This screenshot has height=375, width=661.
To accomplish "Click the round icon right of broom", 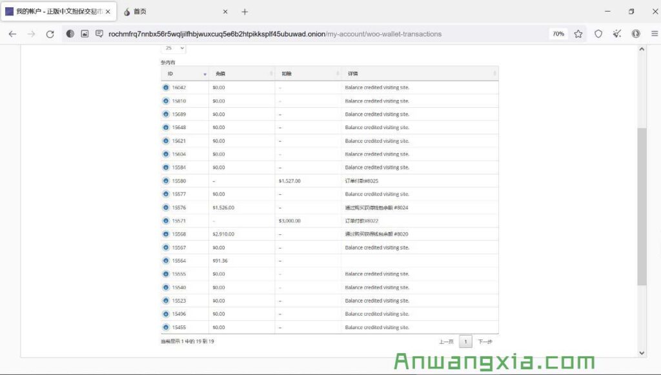I will click(636, 34).
